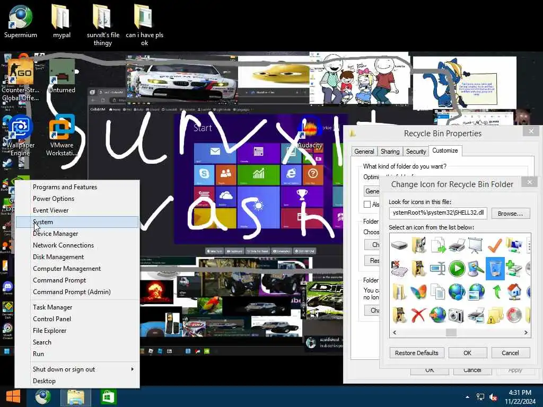Click the icon list scrollbar thumb
The width and height of the screenshot is (543, 407).
point(451,332)
